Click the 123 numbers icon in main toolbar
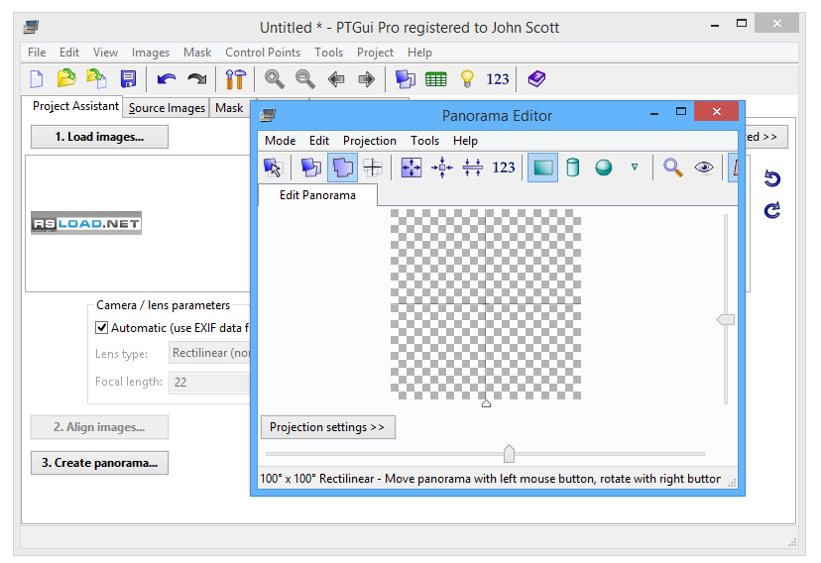Viewport: 821px width, 563px height. 498,79
